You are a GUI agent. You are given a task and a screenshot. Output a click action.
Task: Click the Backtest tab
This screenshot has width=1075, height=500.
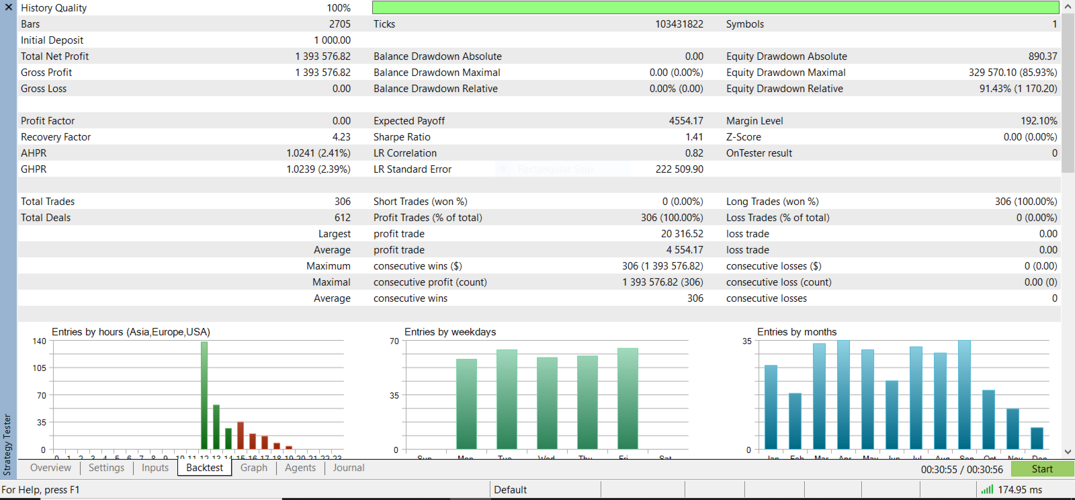pos(204,468)
